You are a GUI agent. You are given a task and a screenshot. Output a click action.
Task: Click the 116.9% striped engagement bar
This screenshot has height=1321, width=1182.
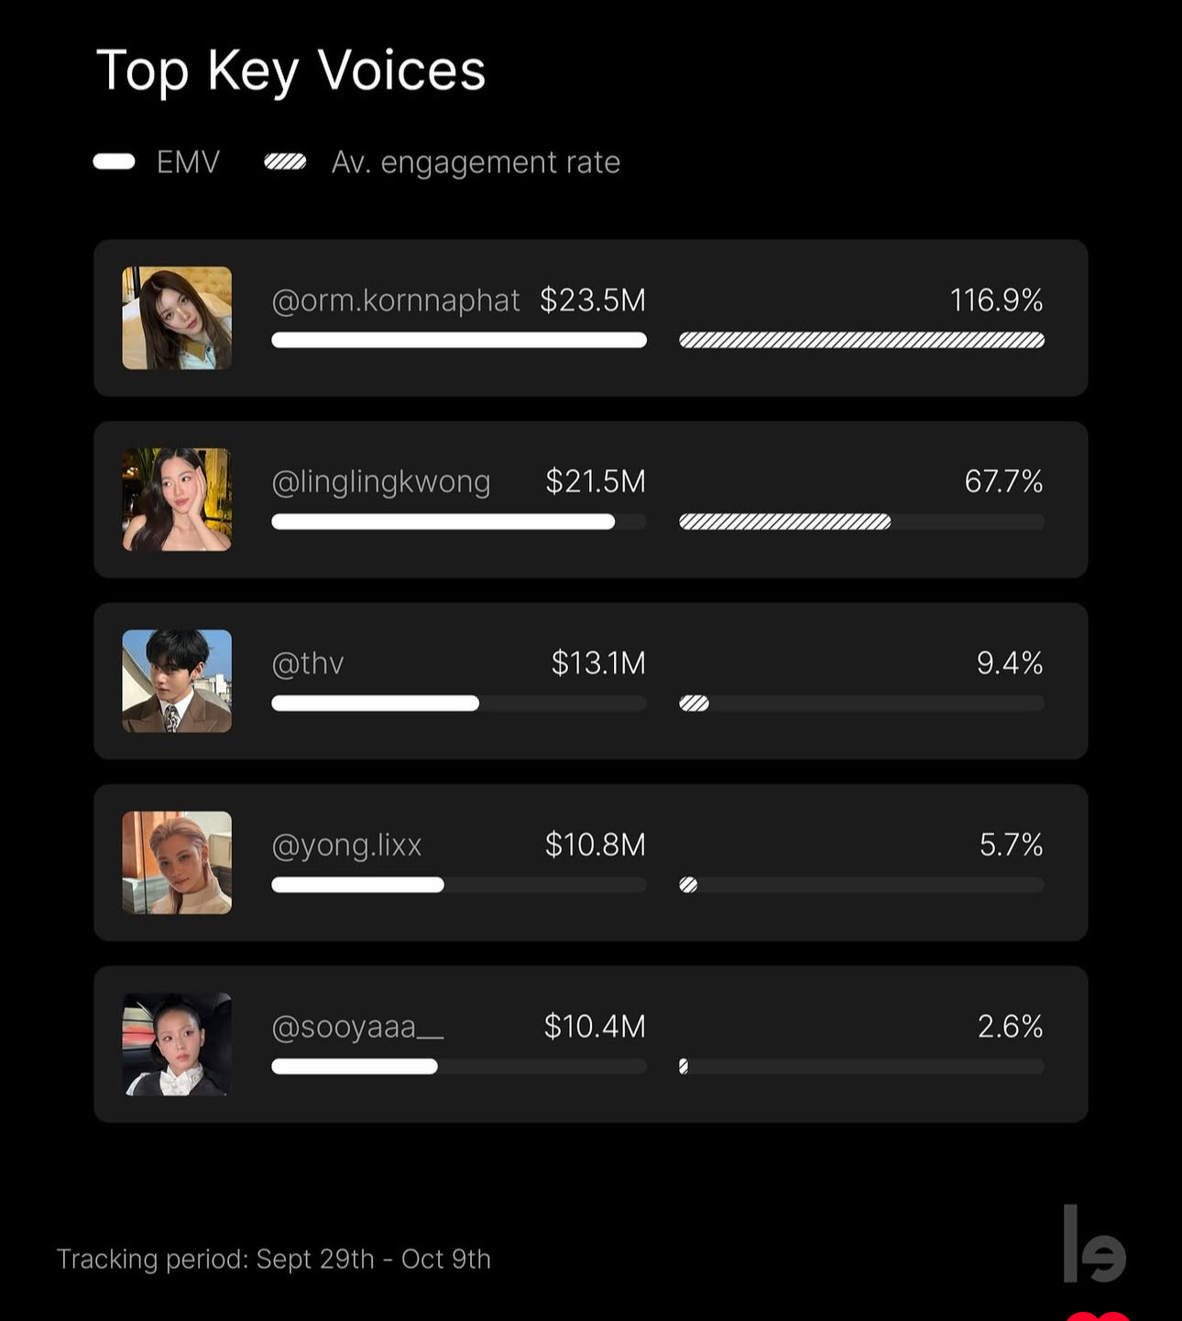pos(861,340)
